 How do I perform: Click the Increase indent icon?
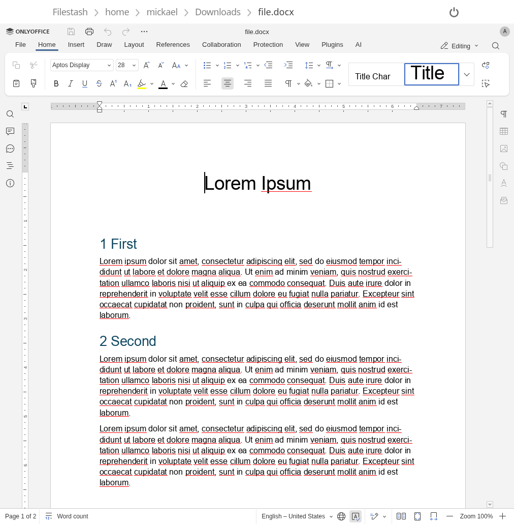click(288, 65)
